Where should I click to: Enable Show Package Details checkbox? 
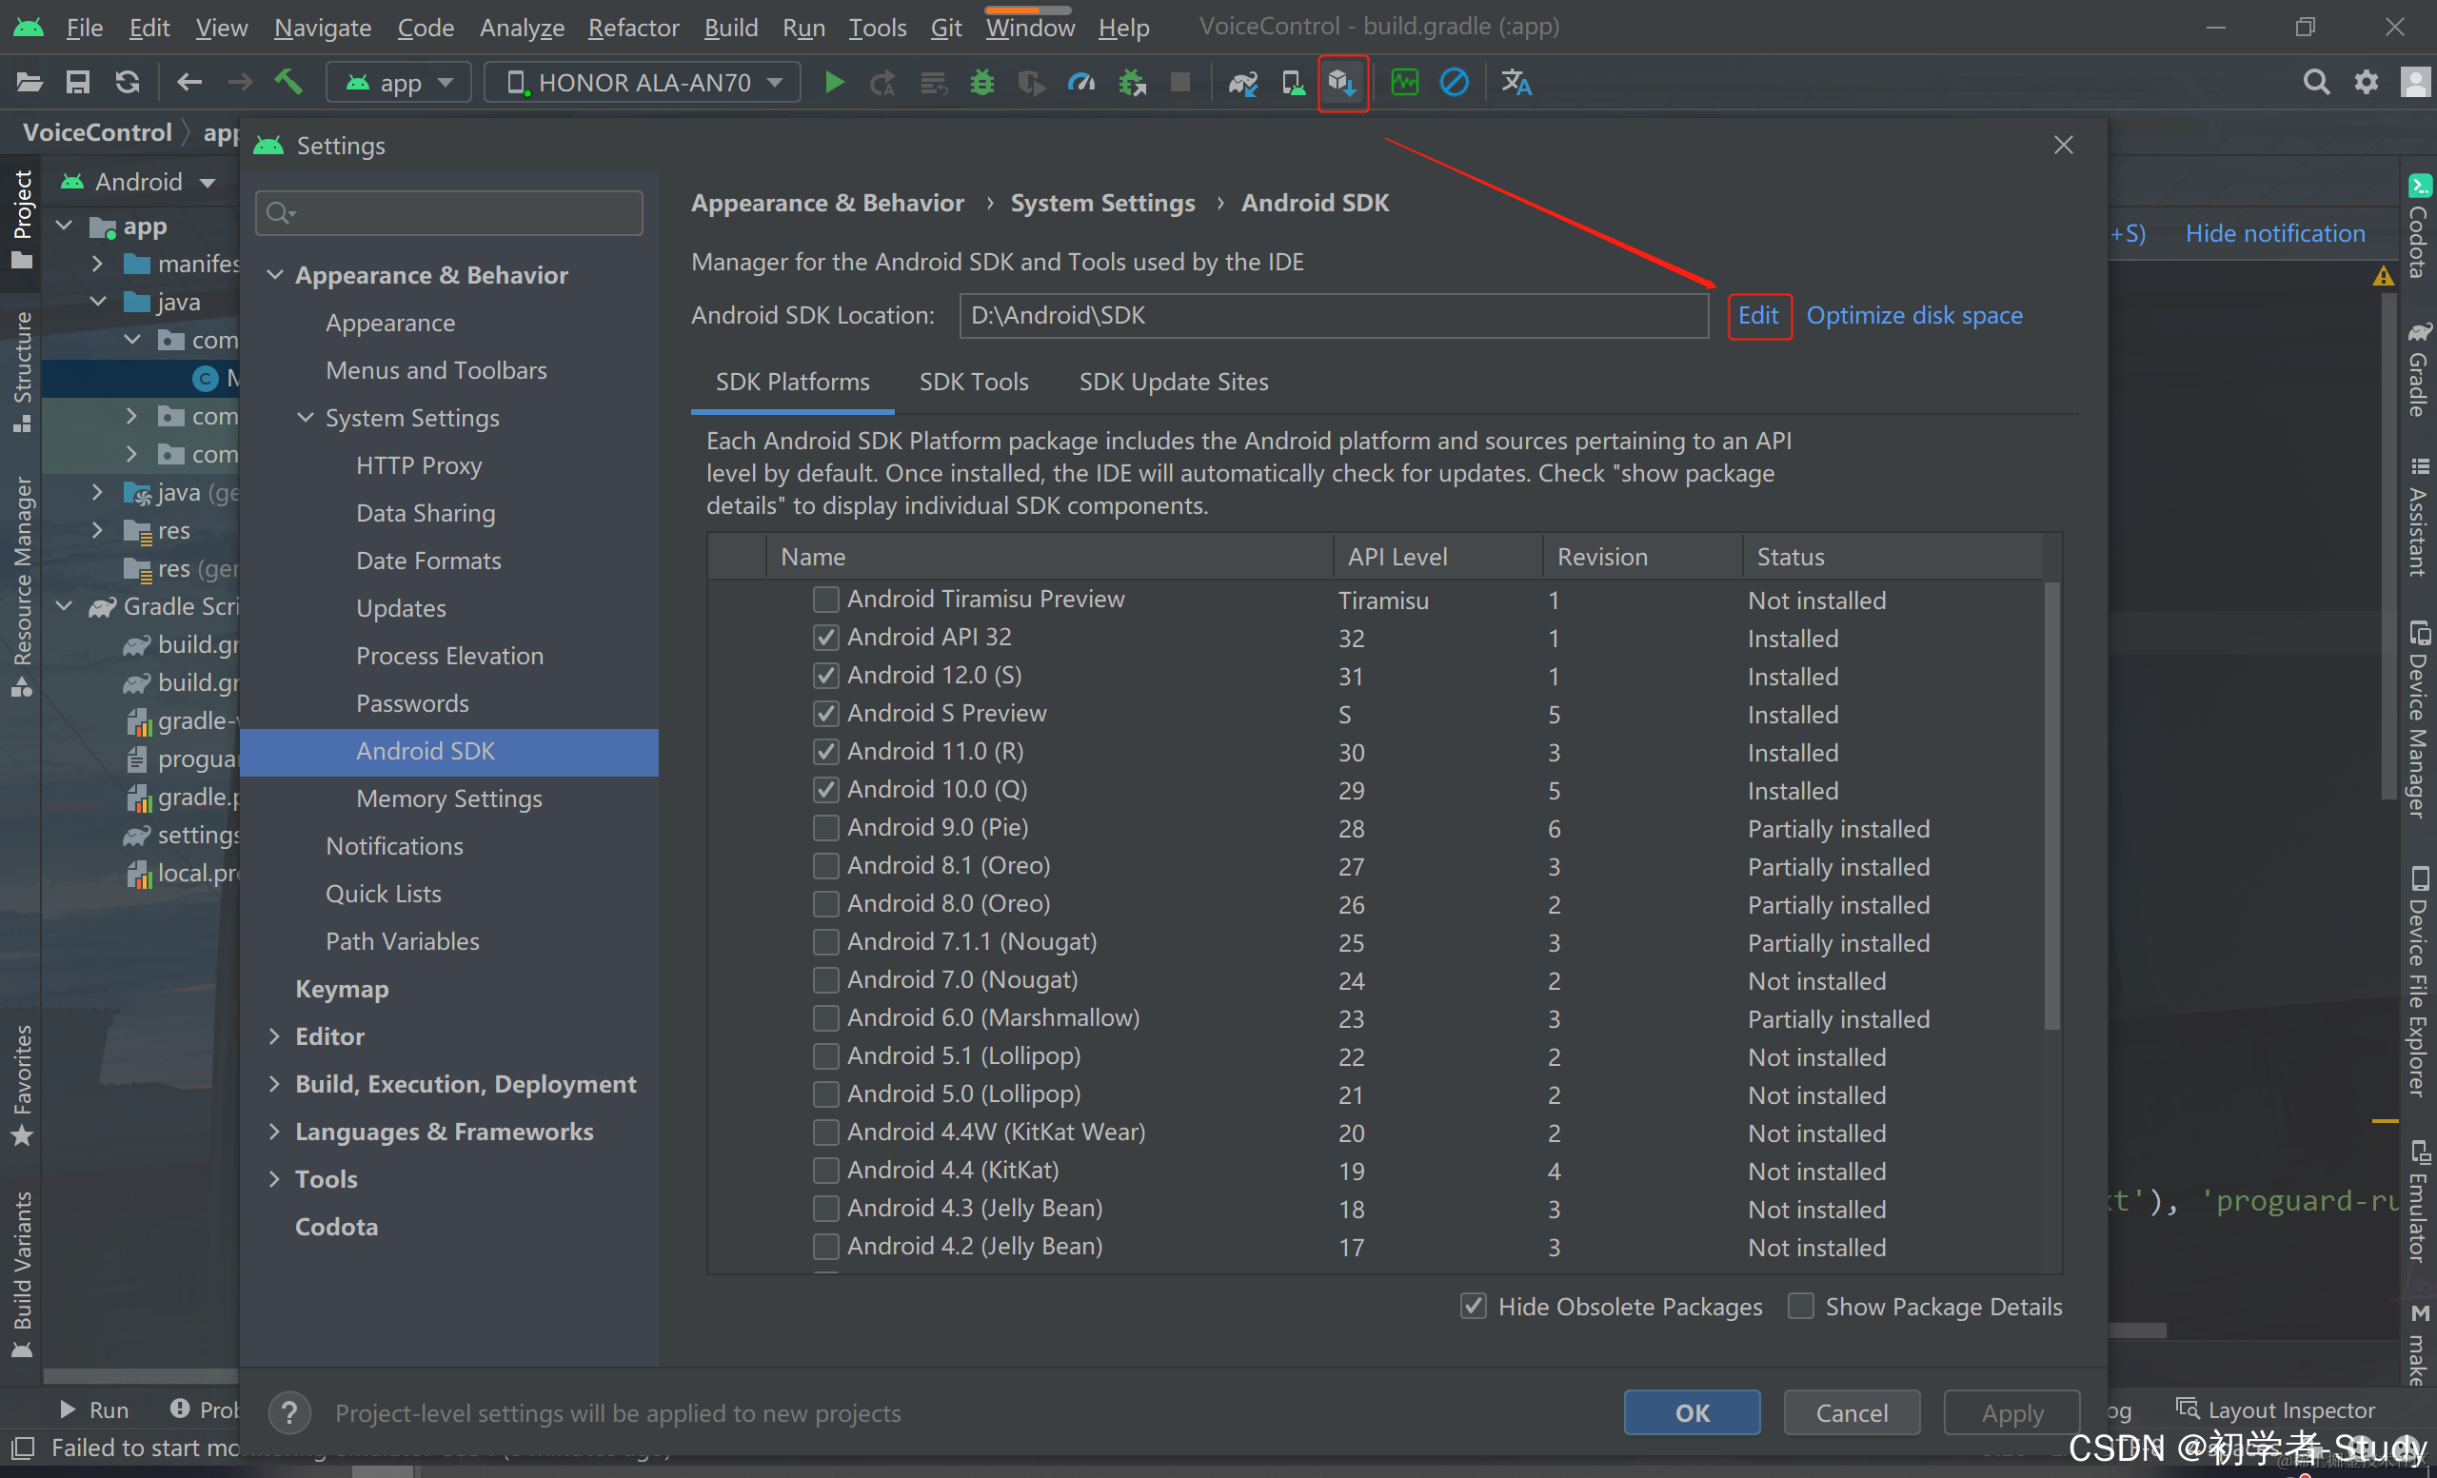click(x=1800, y=1306)
